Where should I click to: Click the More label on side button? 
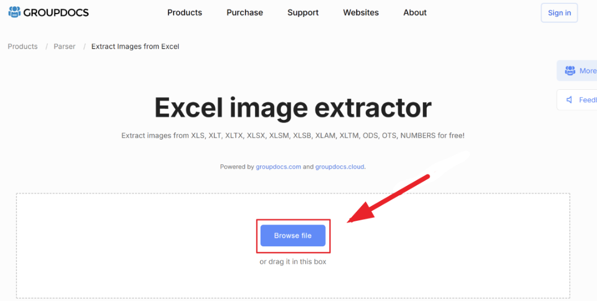pos(587,71)
